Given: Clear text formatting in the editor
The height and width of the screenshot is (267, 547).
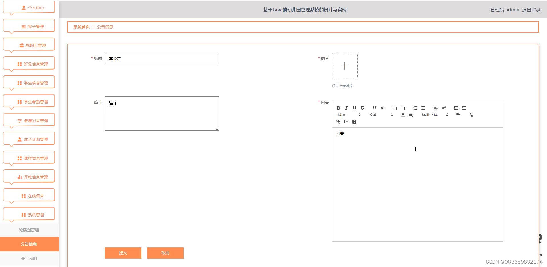Looking at the screenshot, I should coord(471,115).
